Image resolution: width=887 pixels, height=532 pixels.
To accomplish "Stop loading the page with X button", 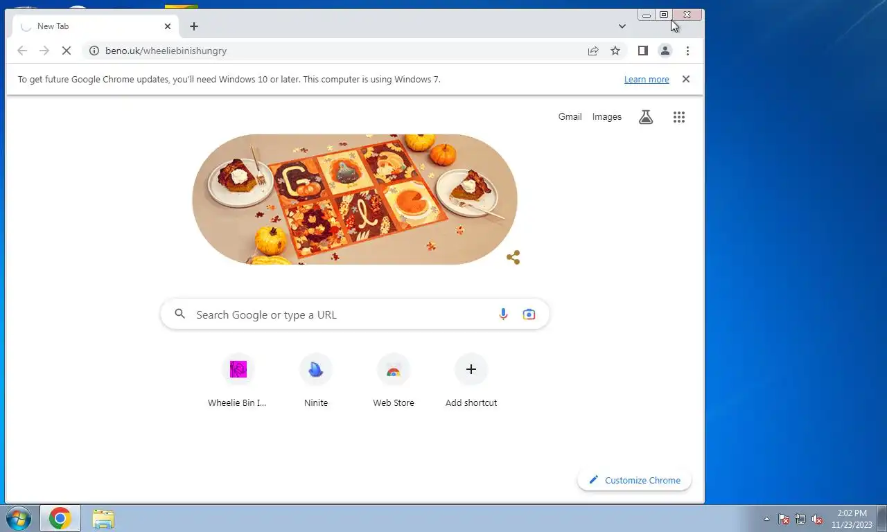I will click(67, 51).
